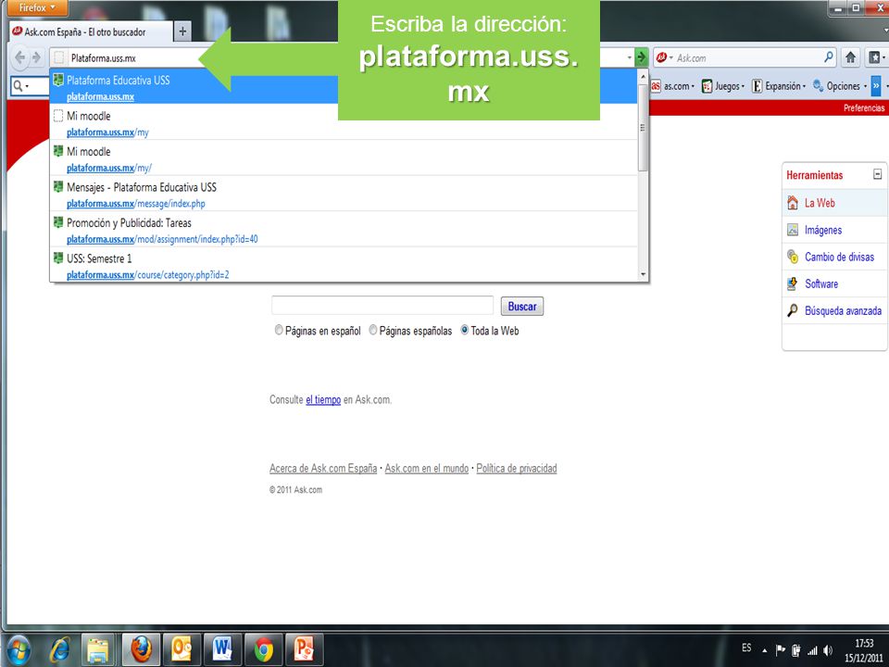
Task: Open Imágenes search tool
Action: point(823,230)
